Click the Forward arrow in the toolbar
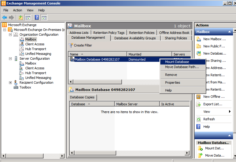The image size is (236, 162). (x=11, y=18)
